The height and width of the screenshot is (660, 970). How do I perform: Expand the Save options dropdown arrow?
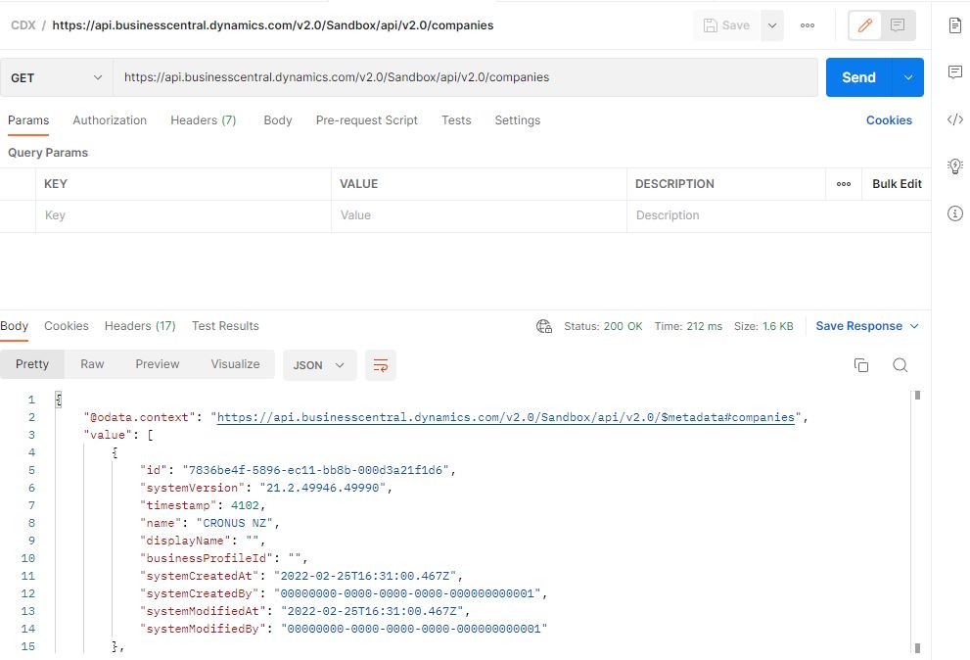click(x=772, y=25)
